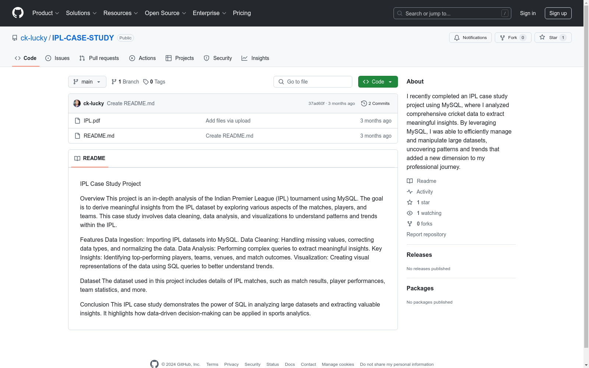Click the book icon beside Readme in About
Viewport: 589px width, 368px height.
pos(410,181)
